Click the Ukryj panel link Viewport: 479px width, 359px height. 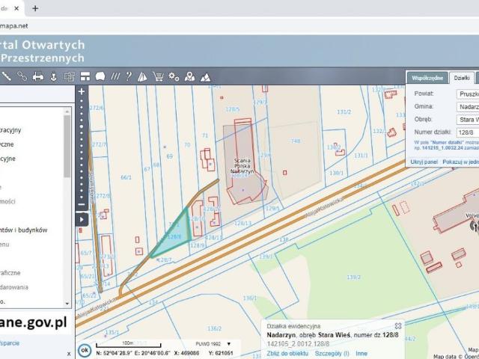click(x=424, y=161)
